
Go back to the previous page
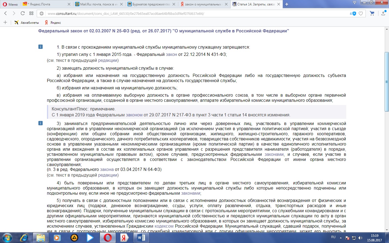tap(5, 13)
